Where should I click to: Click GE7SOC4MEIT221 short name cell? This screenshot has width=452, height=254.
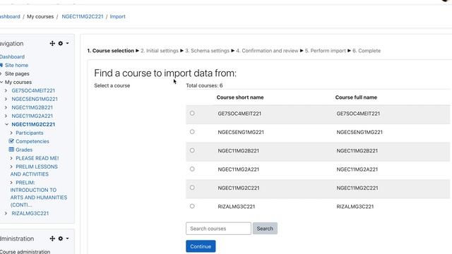coord(239,114)
